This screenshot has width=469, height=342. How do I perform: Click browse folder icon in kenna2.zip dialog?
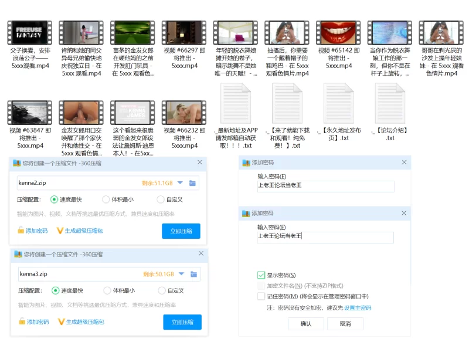click(x=192, y=183)
